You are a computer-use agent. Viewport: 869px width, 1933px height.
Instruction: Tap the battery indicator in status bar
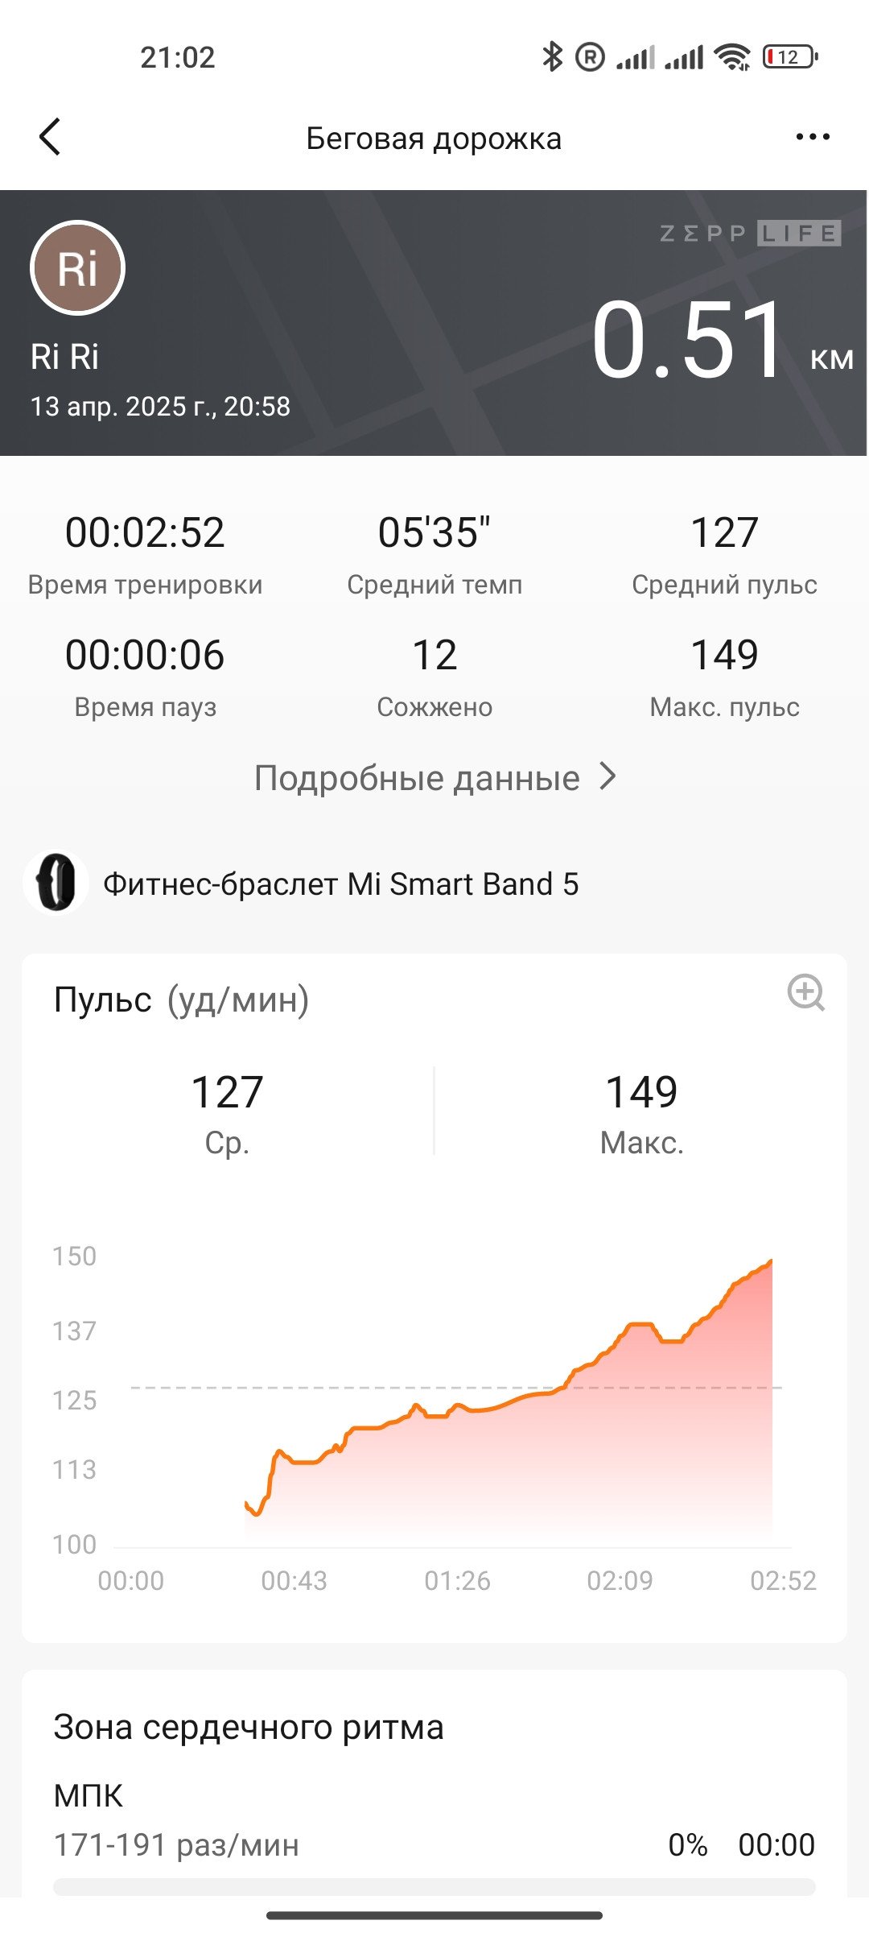[x=790, y=56]
